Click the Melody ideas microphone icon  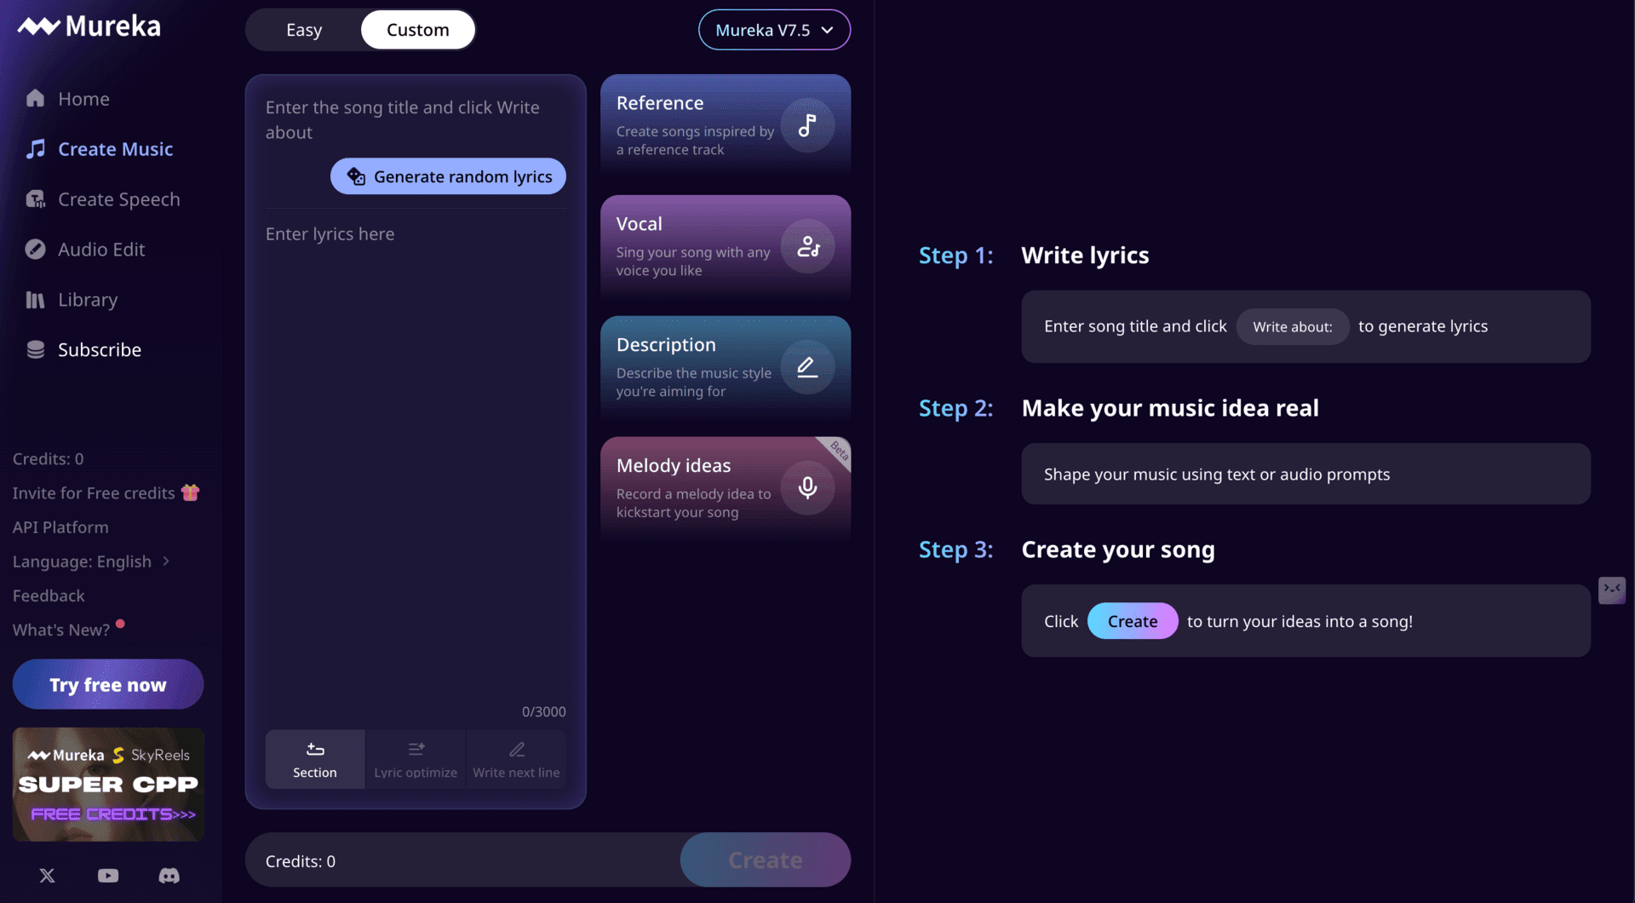807,488
